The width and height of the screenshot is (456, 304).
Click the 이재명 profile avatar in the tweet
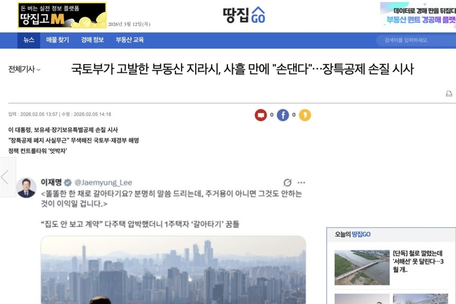[26, 188]
